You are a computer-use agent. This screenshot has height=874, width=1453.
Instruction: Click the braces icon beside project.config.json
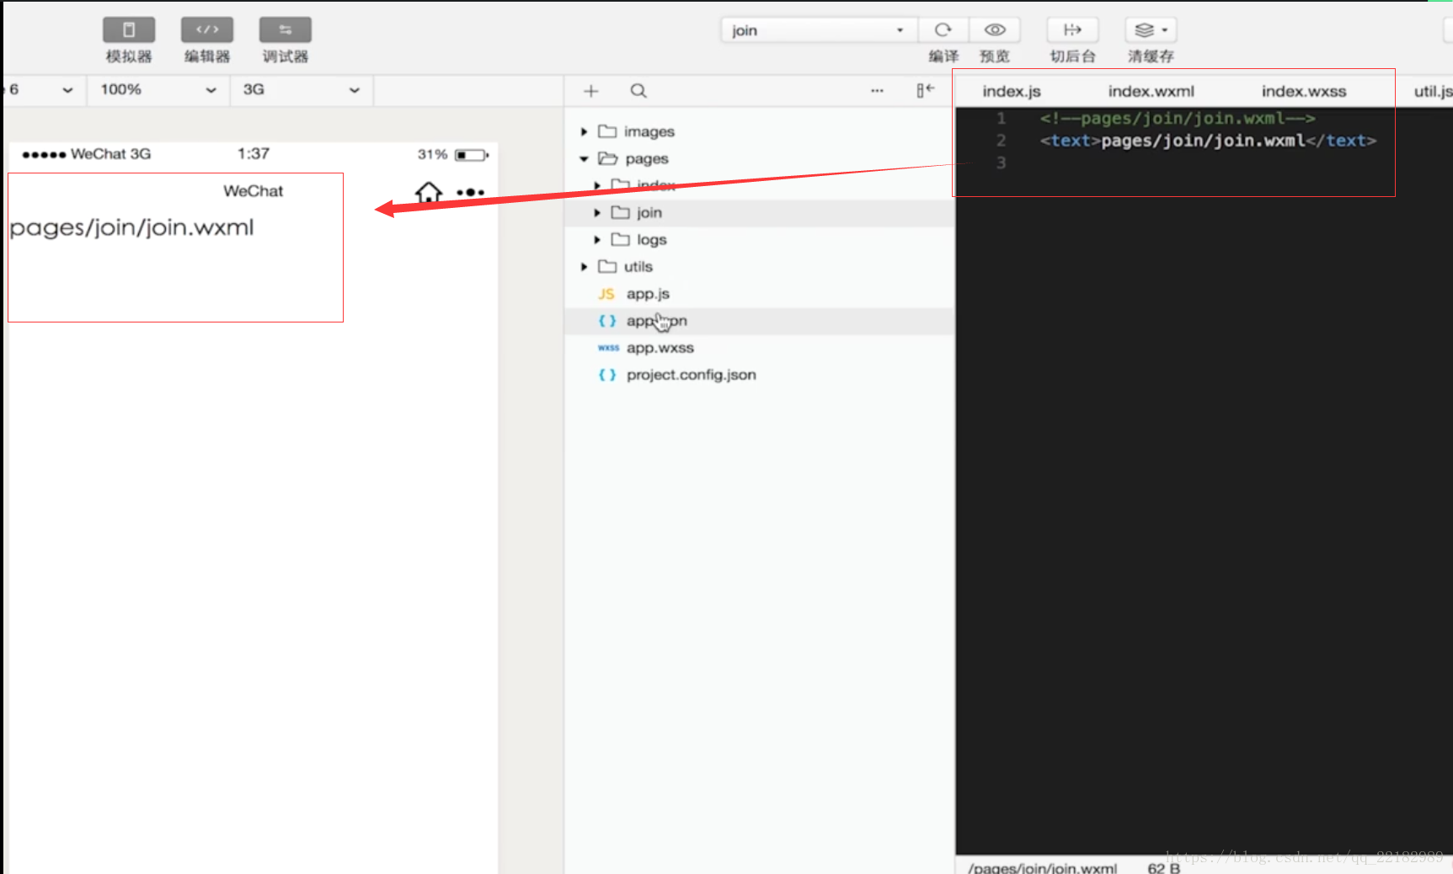tap(607, 375)
